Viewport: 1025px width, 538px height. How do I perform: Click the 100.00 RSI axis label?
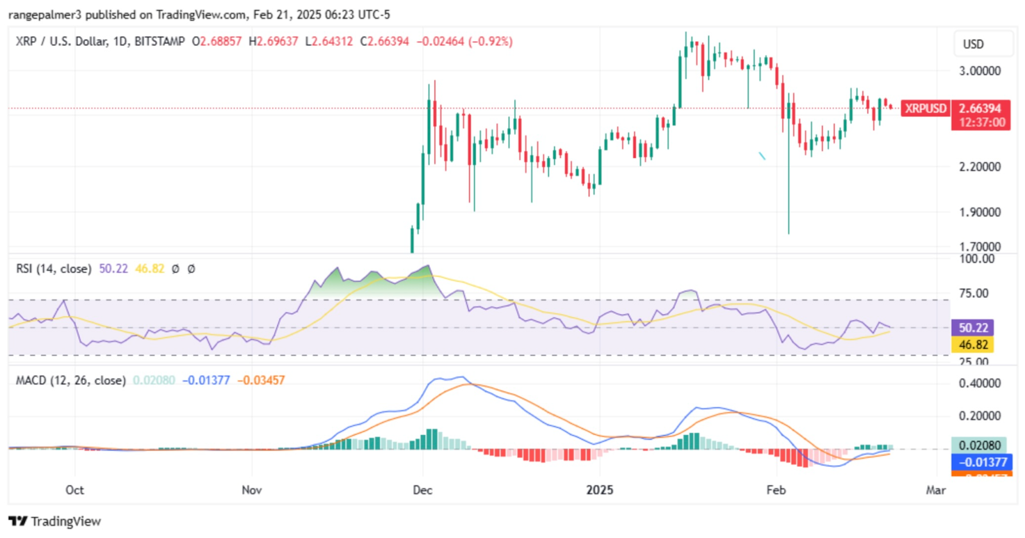click(x=976, y=259)
